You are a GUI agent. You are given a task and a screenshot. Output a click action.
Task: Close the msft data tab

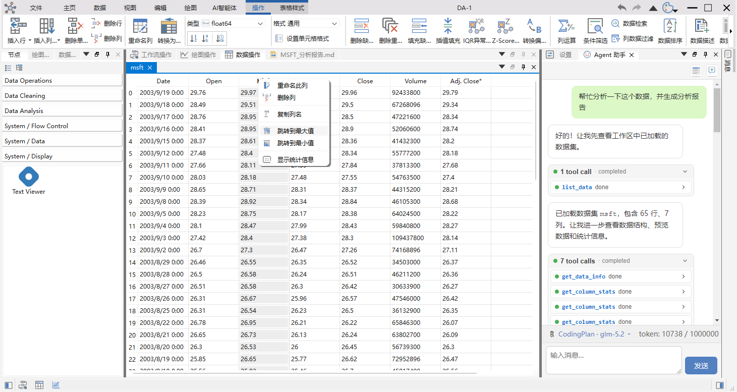[150, 67]
